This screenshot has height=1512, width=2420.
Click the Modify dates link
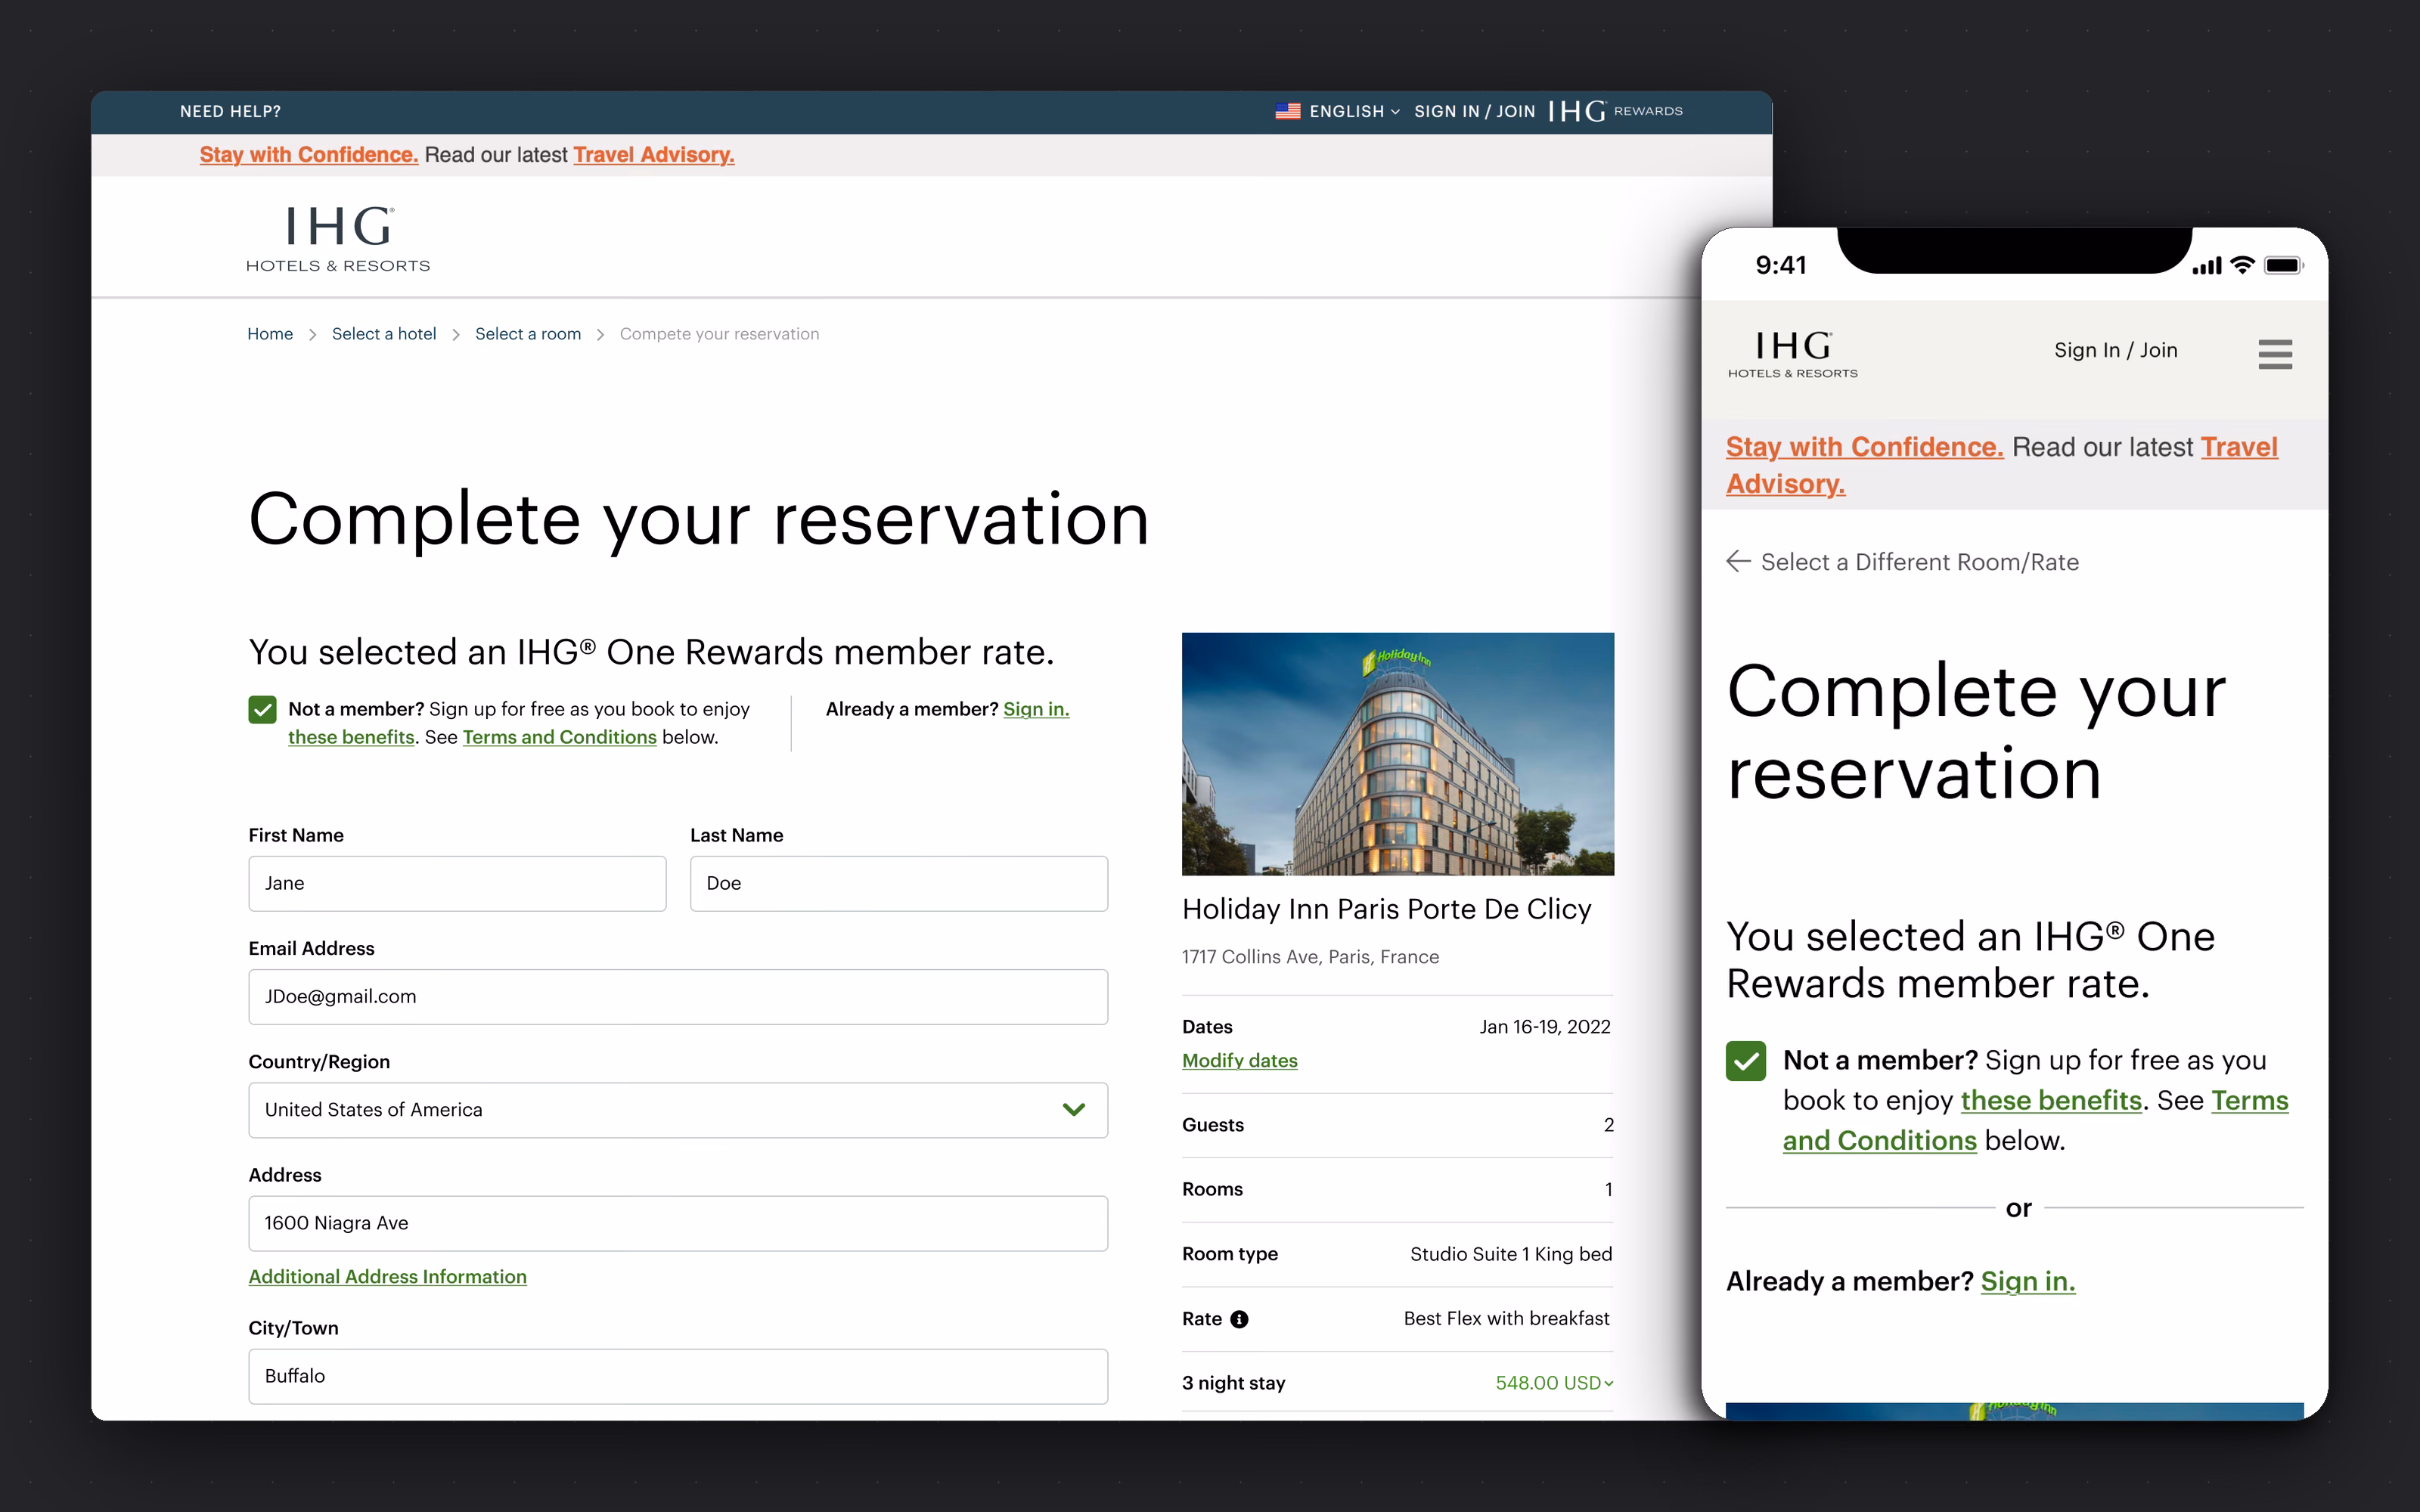tap(1239, 1061)
